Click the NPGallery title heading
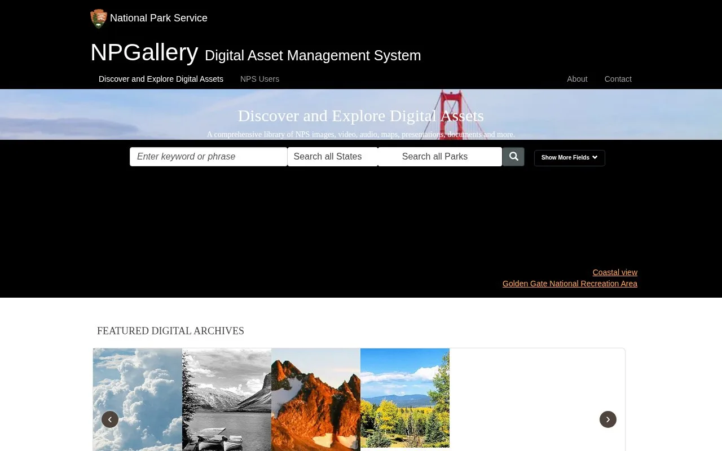 [x=144, y=52]
